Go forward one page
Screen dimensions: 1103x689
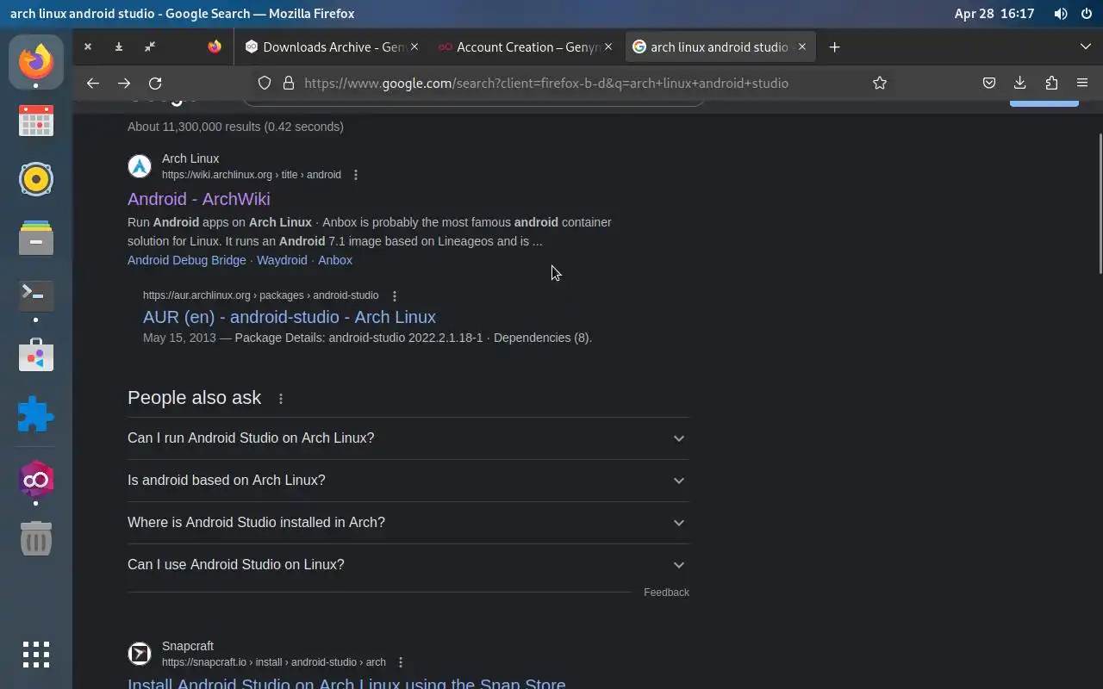(x=124, y=83)
